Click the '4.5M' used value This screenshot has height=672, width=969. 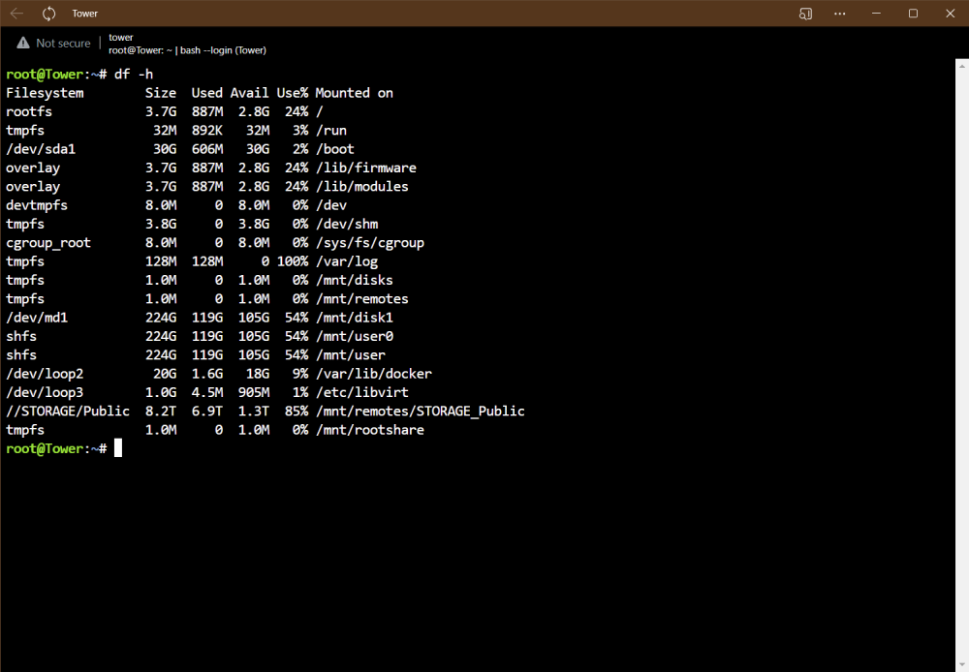click(x=207, y=392)
